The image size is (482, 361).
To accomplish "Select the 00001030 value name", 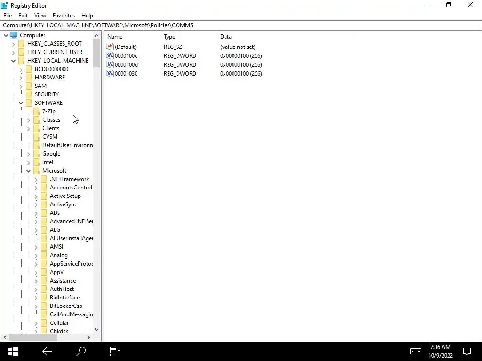I will pyautogui.click(x=126, y=74).
